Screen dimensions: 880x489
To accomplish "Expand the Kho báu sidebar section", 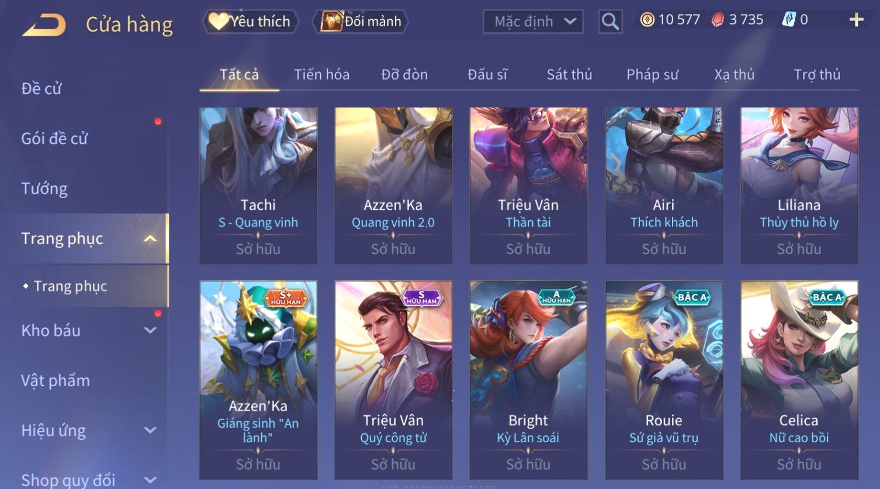I will point(150,330).
